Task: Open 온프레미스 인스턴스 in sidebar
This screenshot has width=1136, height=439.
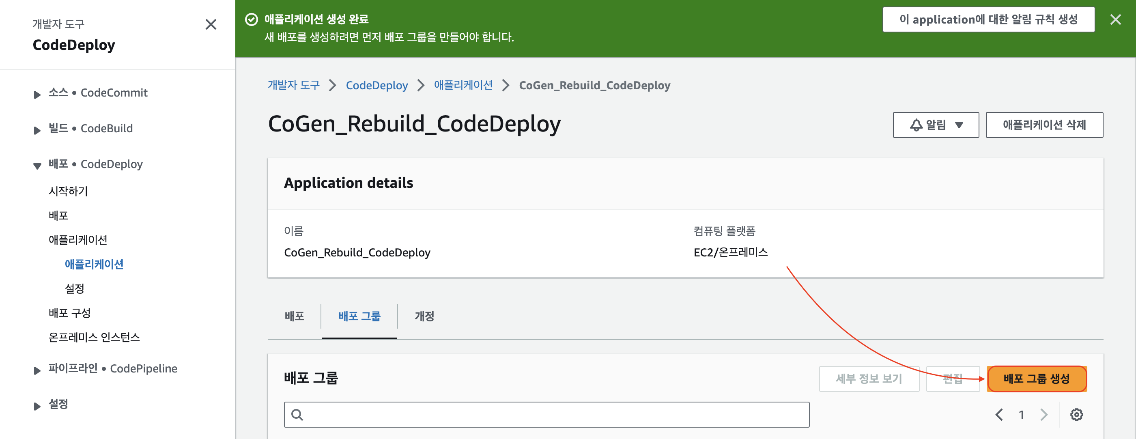Action: 94,337
